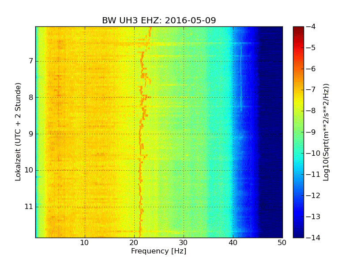Click the x-axis label Frequency [Hz]
This screenshot has height=264, width=353.
point(159,251)
